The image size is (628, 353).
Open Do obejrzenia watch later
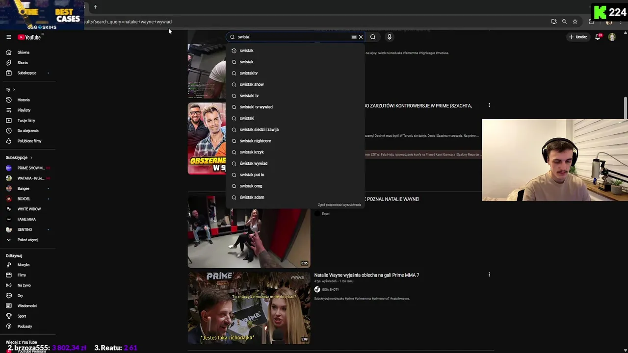click(x=28, y=131)
